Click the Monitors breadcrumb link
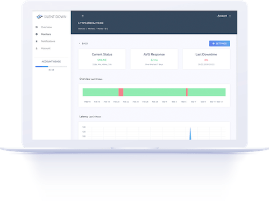Image resolution: width=269 pixels, height=201 pixels. click(91, 29)
